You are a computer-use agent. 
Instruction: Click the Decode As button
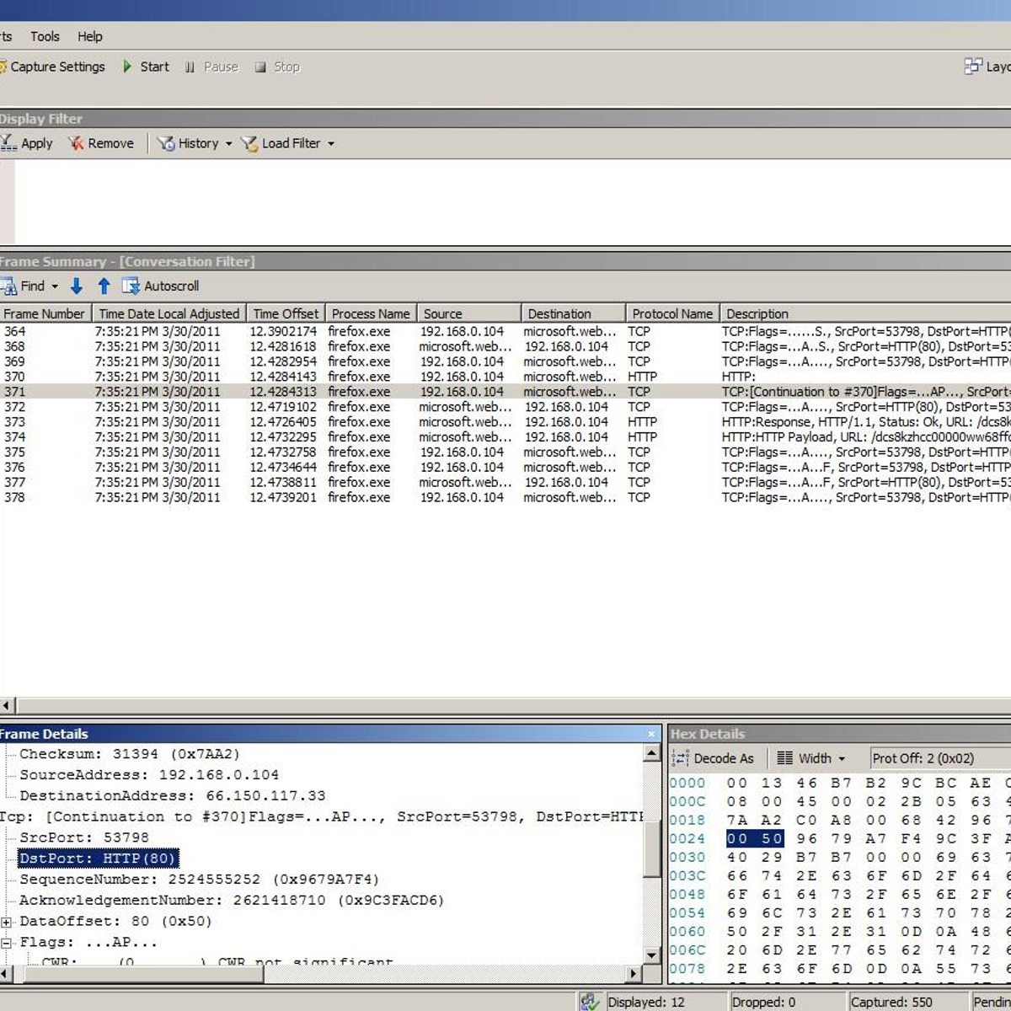[713, 758]
